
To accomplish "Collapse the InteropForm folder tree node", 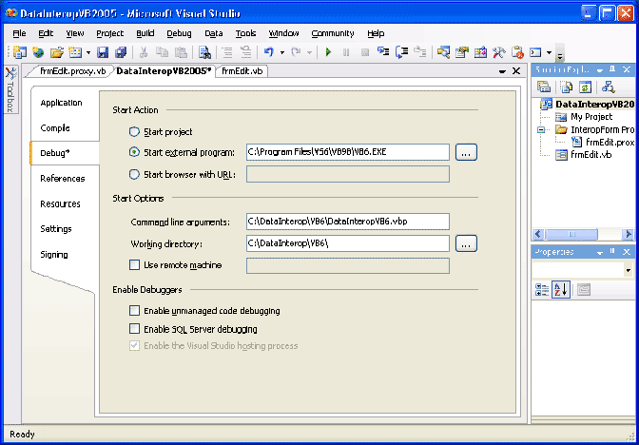I will pyautogui.click(x=542, y=130).
